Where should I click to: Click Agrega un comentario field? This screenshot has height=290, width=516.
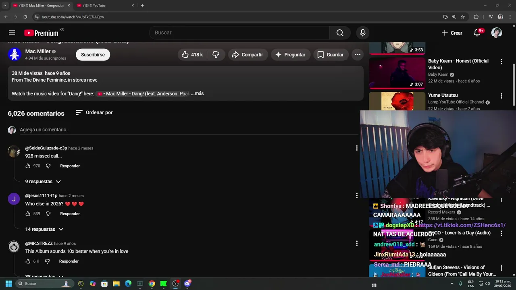point(189,130)
